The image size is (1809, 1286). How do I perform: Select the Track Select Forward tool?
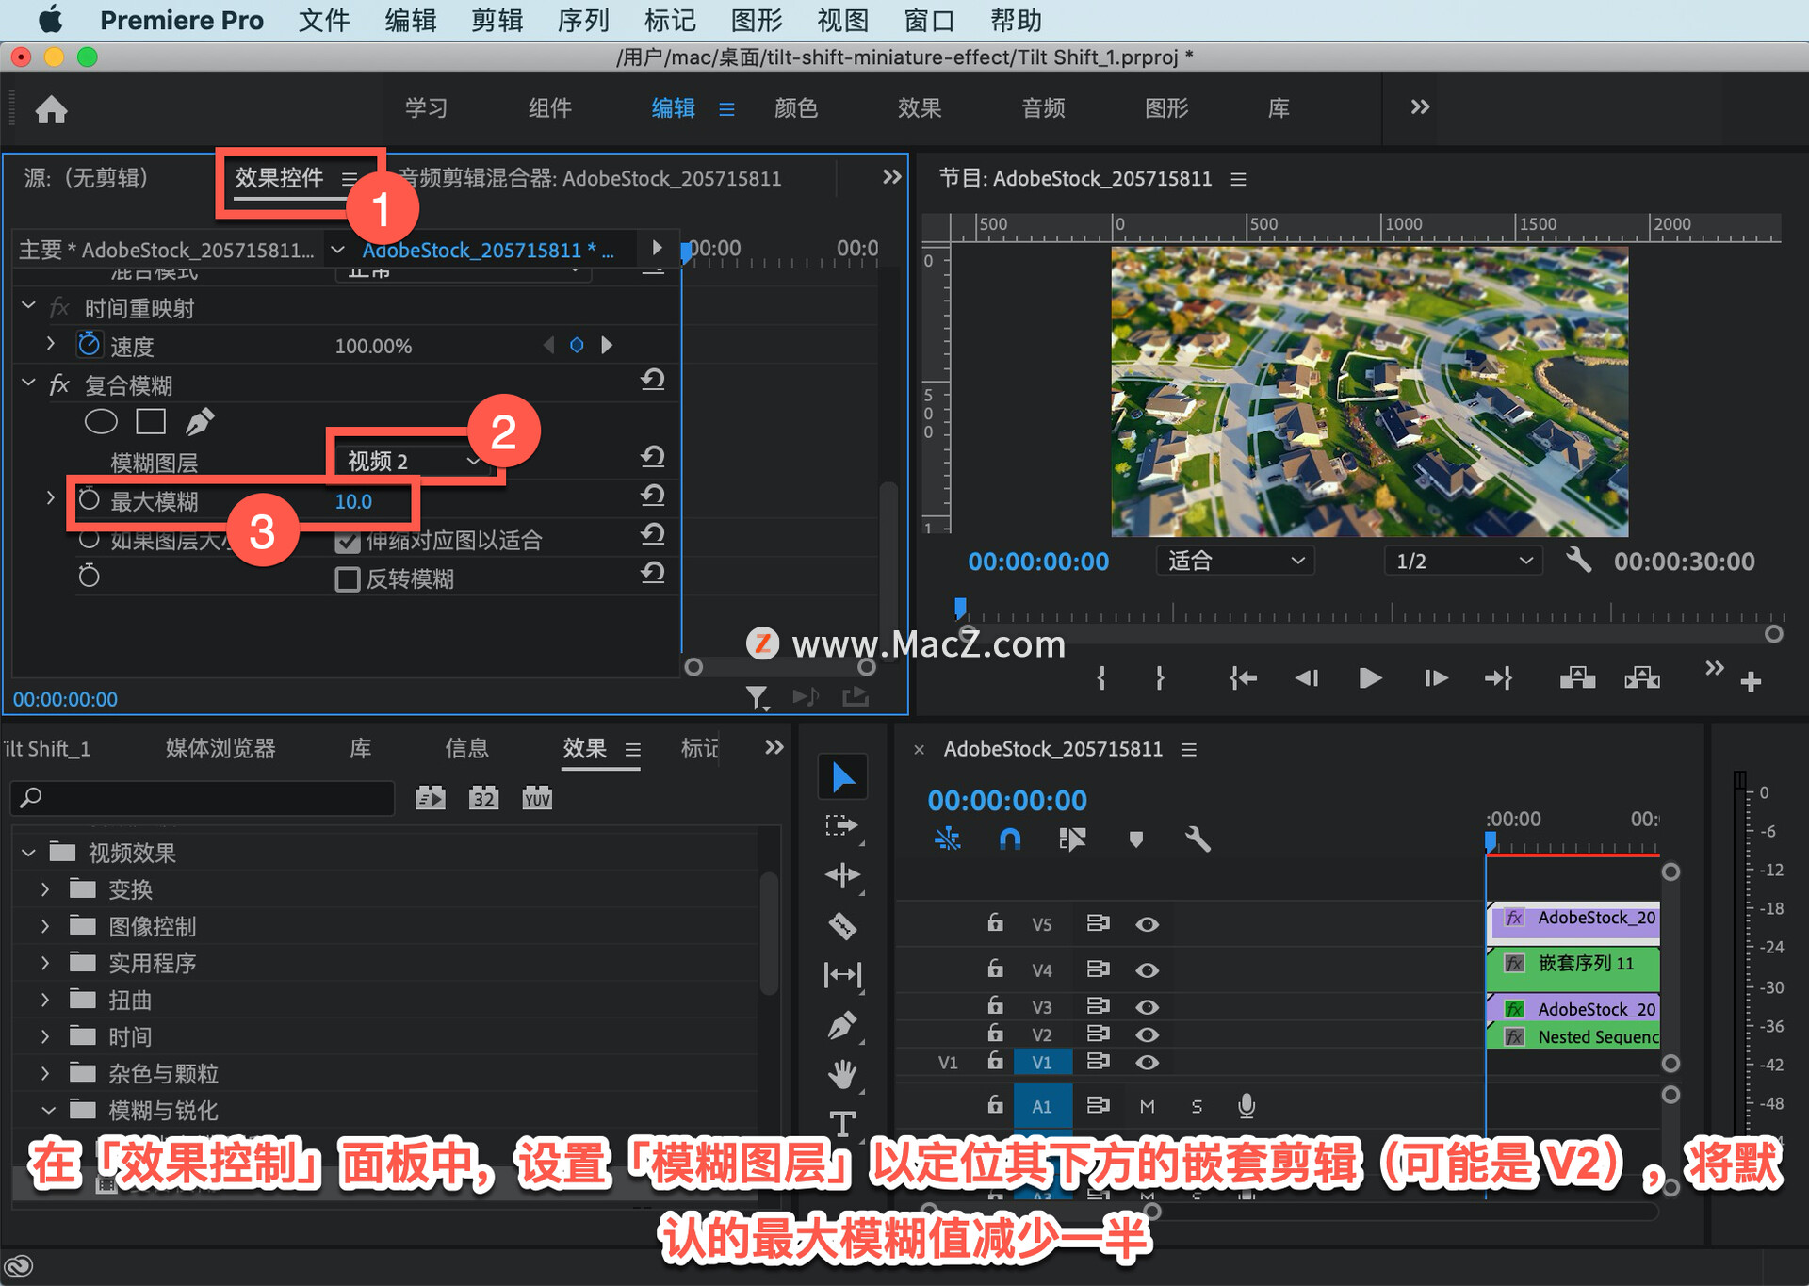(841, 826)
